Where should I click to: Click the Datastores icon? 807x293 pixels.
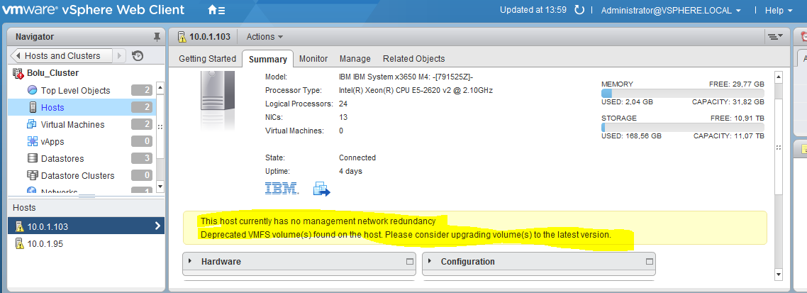pyautogui.click(x=32, y=158)
